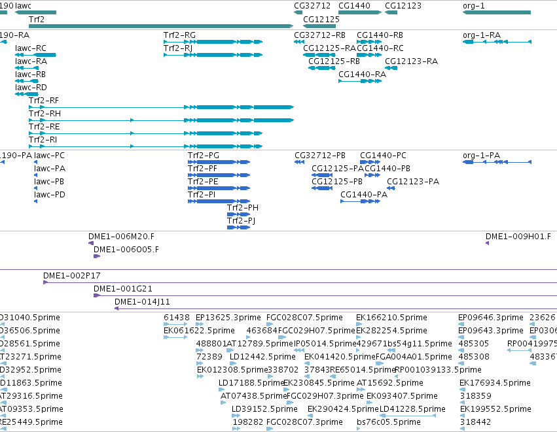The image size is (557, 432).
Task: Click the Trf2-RF transcript label
Action: pyautogui.click(x=44, y=101)
